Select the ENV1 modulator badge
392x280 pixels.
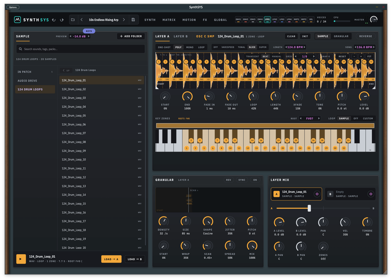(x=238, y=20)
